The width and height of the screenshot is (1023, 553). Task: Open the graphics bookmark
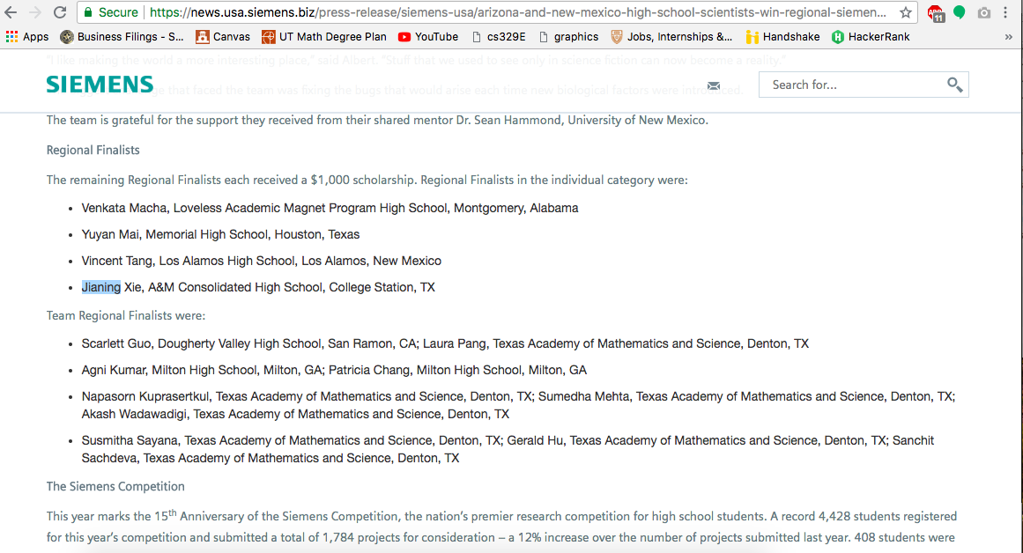tap(568, 36)
